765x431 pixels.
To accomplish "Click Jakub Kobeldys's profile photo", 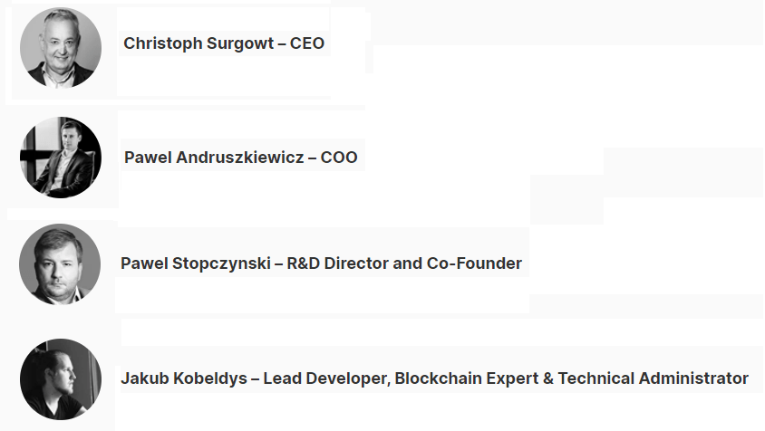I will pos(61,379).
